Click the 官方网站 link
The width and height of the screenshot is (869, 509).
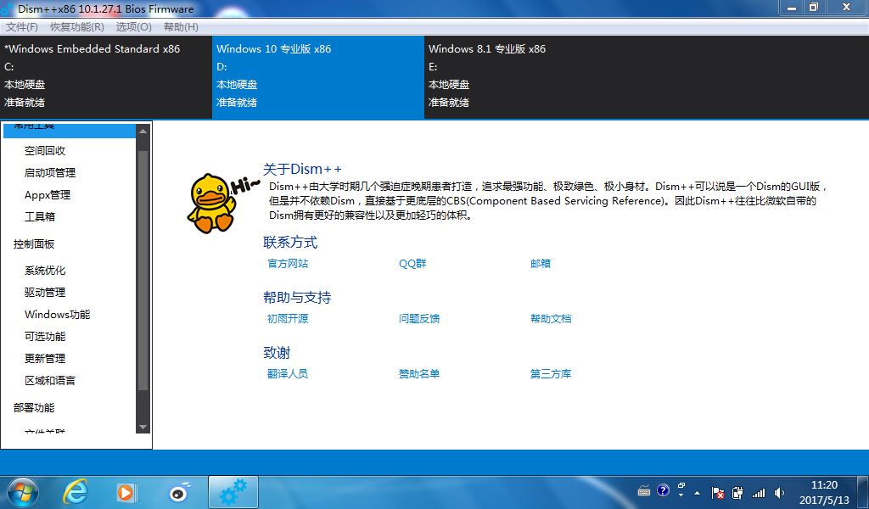pyautogui.click(x=288, y=264)
